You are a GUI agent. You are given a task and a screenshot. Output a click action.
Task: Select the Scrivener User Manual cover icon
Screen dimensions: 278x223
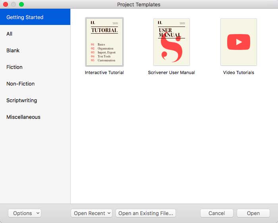pos(172,42)
